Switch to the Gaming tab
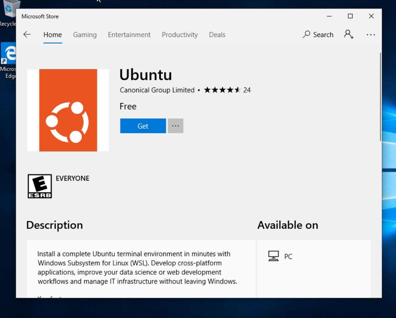The image size is (396, 318). pos(84,35)
